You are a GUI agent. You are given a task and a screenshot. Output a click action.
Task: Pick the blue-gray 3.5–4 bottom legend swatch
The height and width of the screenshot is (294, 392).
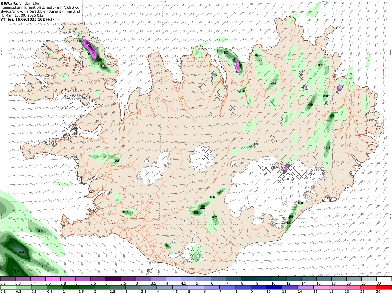pyautogui.click(x=149, y=288)
